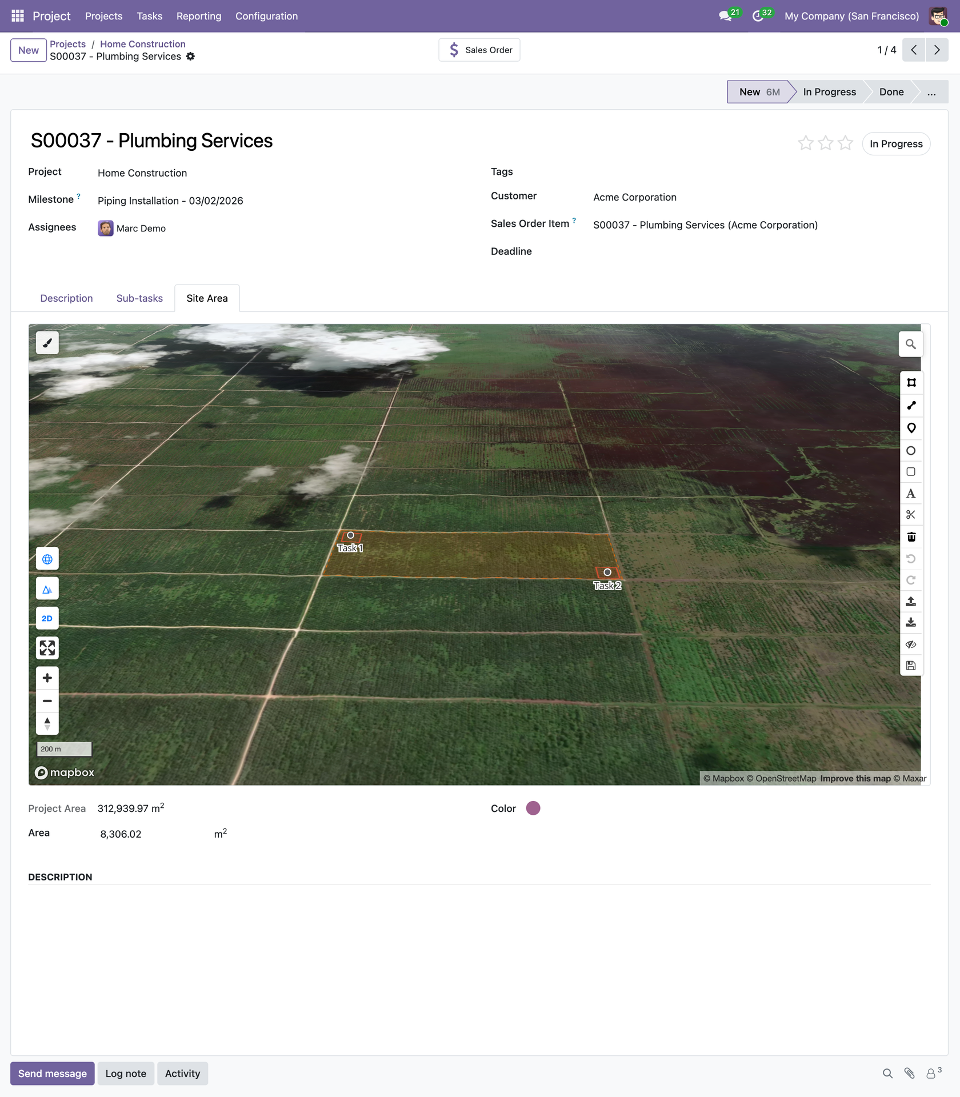Select the map paintbrush style tool
960x1097 pixels.
point(47,343)
